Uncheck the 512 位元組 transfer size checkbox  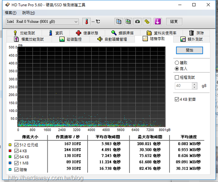tap(16, 145)
